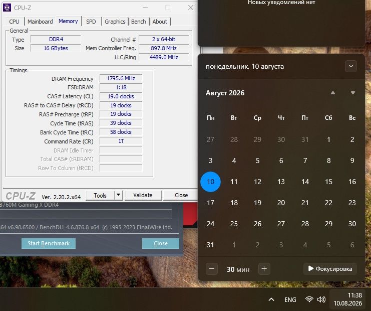Click the memory Type value DDR4
This screenshot has width=371, height=311.
(x=56, y=39)
